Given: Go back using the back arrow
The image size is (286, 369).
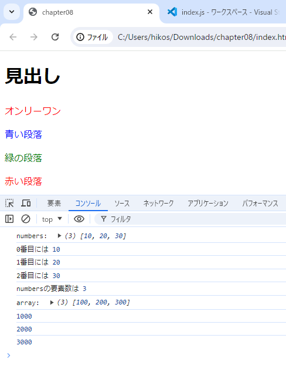Looking at the screenshot, I should pos(13,37).
